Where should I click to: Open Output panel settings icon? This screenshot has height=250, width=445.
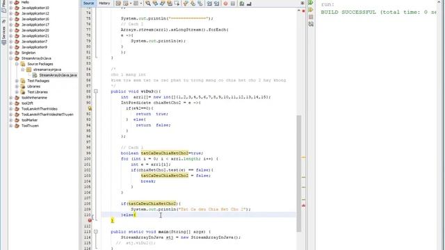[x=311, y=24]
